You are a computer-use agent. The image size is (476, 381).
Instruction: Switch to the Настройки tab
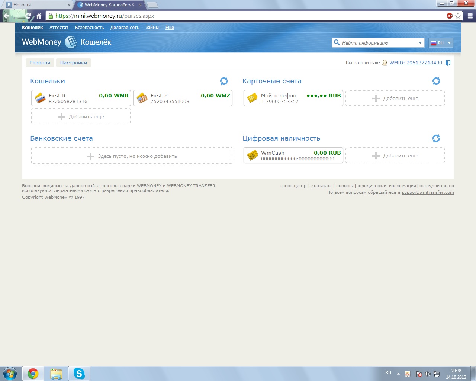tap(74, 63)
